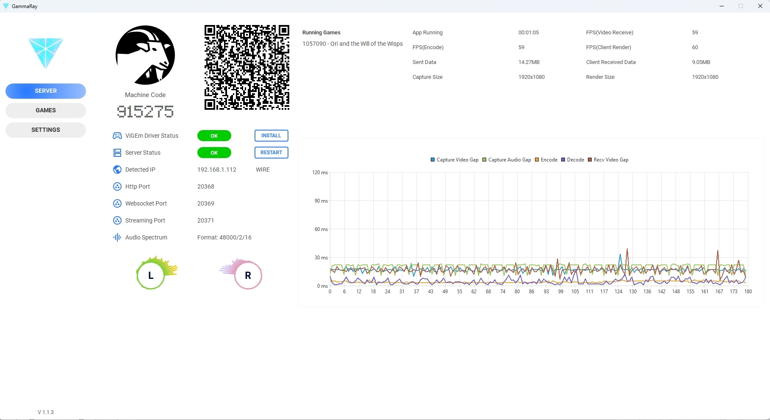Click the left audio channel L indicator

point(151,275)
